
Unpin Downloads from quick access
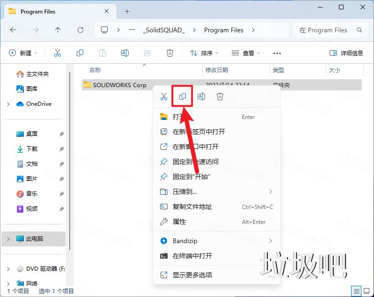(x=61, y=149)
